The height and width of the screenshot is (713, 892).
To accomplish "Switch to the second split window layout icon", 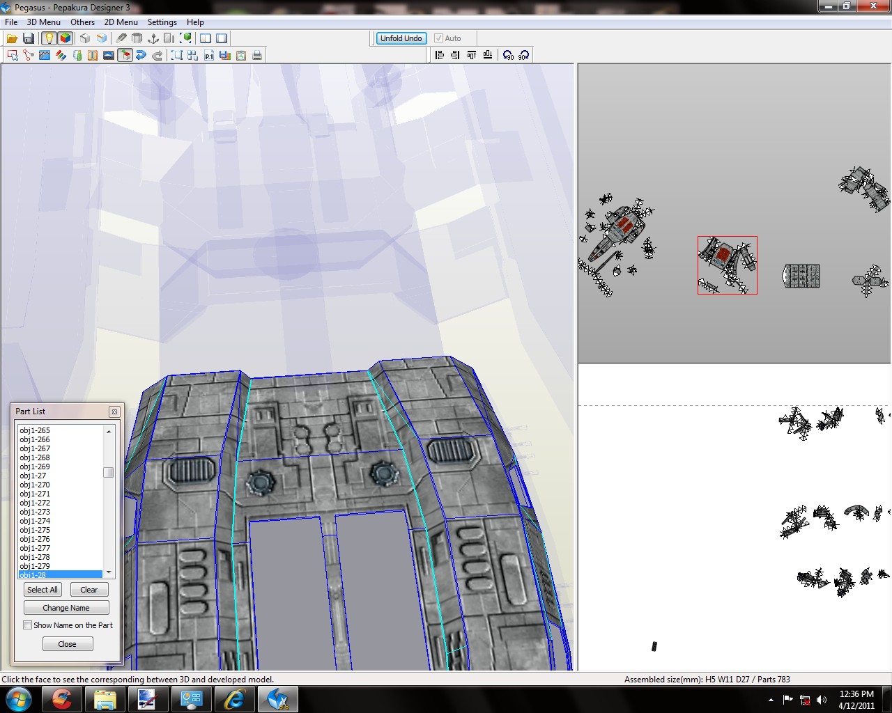I will (x=222, y=38).
